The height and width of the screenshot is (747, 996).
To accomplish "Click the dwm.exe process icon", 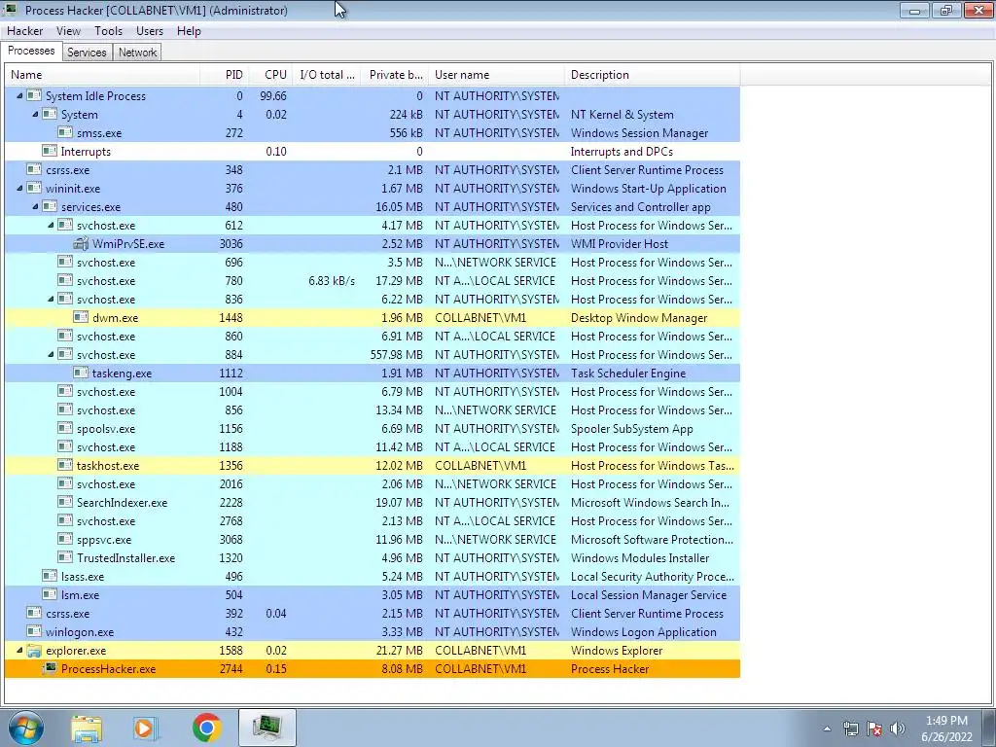I will tap(81, 318).
